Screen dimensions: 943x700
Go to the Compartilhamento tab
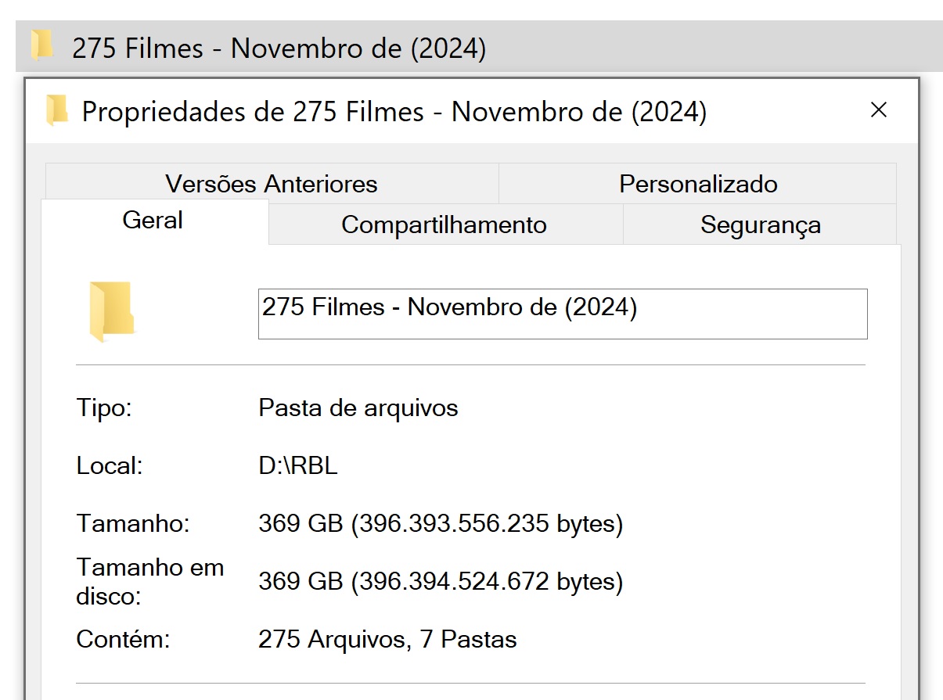click(445, 225)
